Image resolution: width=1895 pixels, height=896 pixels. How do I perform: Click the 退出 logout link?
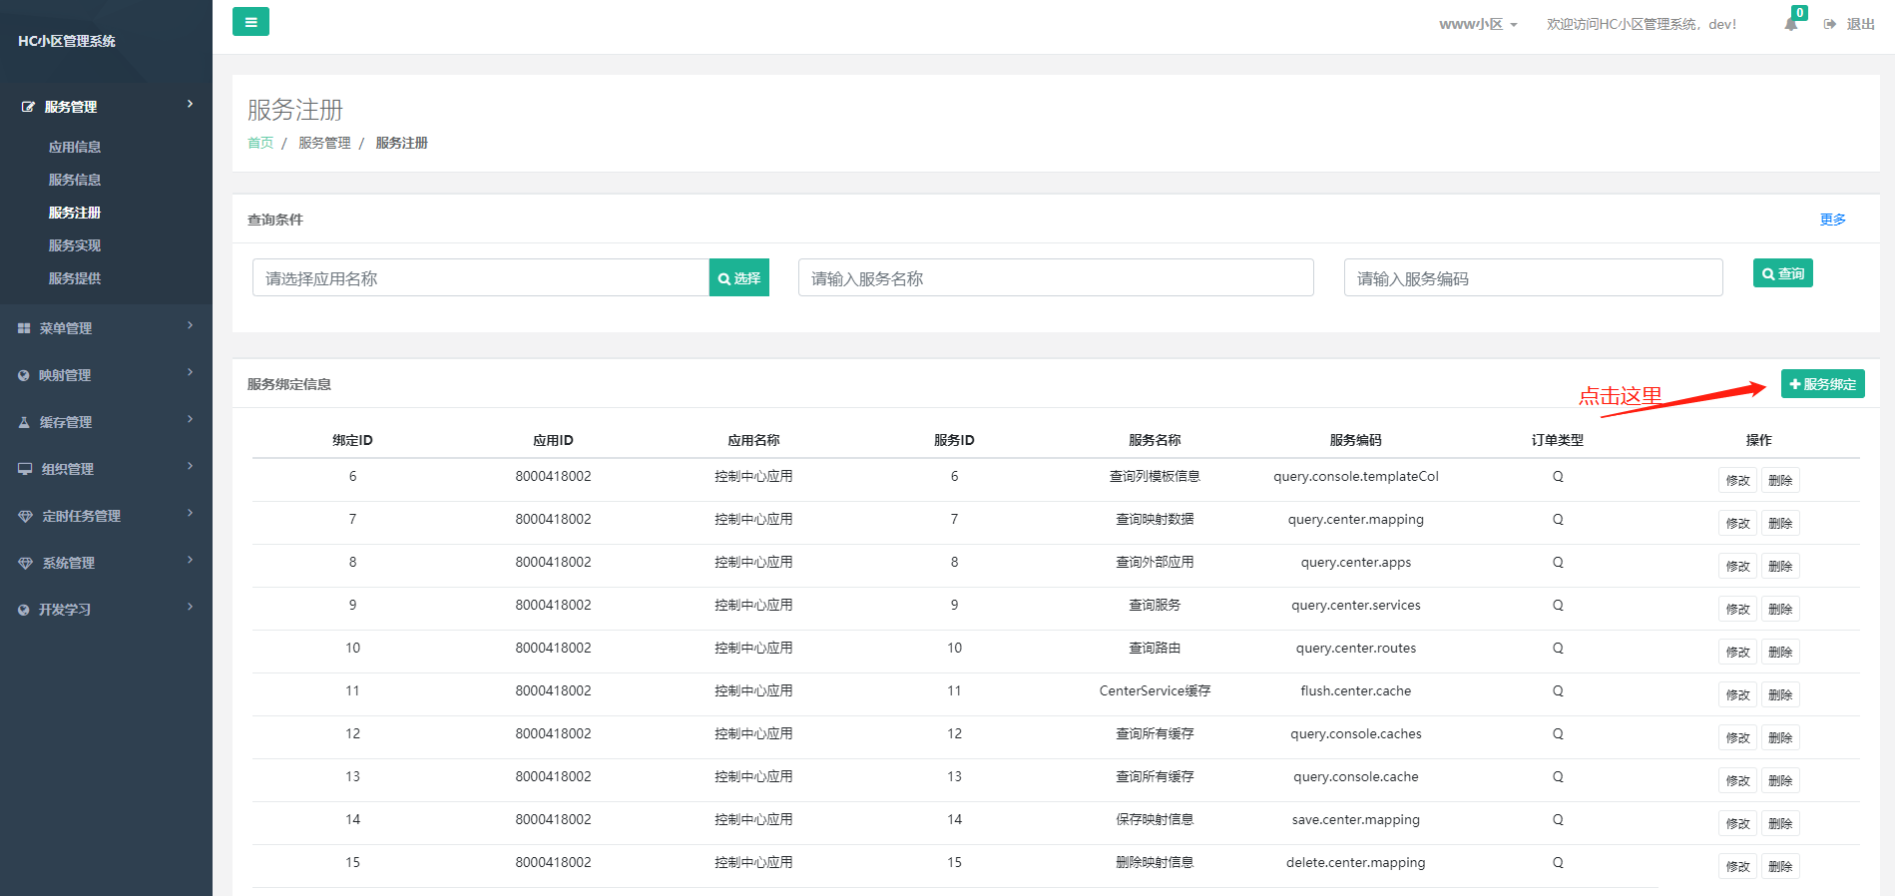[x=1860, y=24]
